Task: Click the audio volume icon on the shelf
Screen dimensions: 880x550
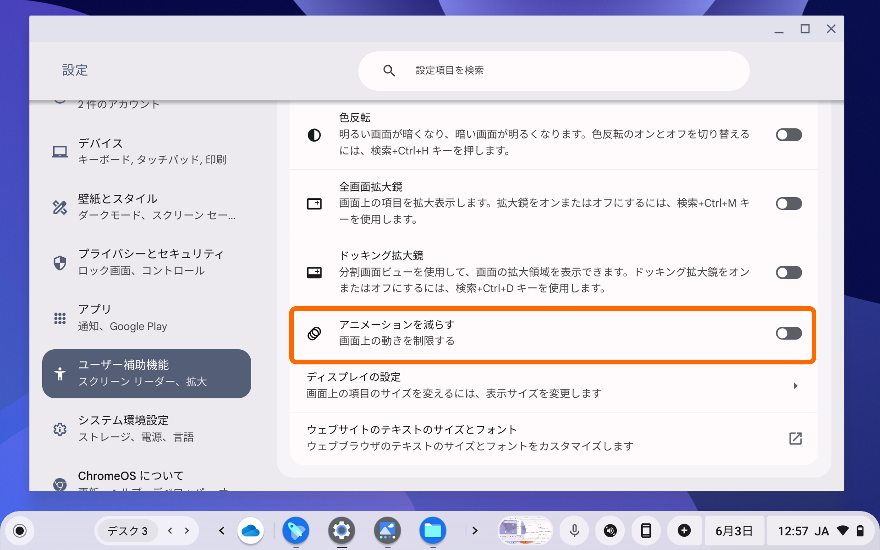Action: 610,530
